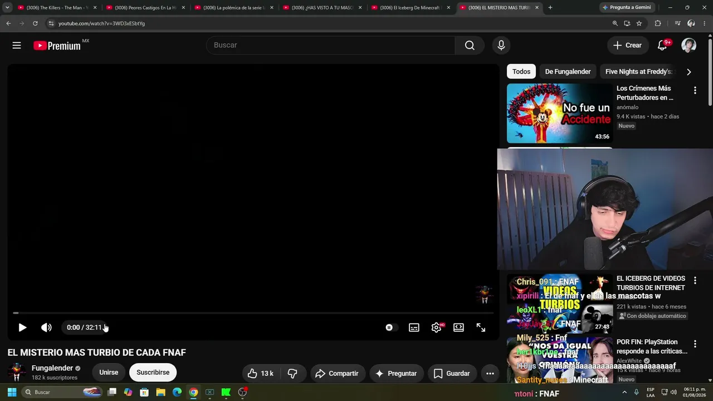713x401 pixels.
Task: Show more filter chips with arrow
Action: (x=689, y=72)
